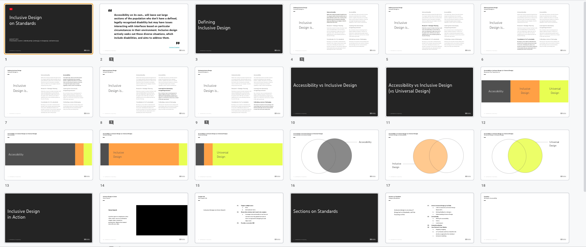Select slide 13 wide gray Accessibility bar
This screenshot has width=586, height=247.
pyautogui.click(x=48, y=155)
